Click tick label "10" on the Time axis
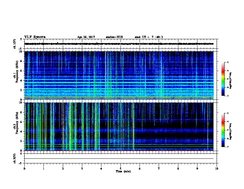The height and width of the screenshot is (189, 244). (217, 169)
